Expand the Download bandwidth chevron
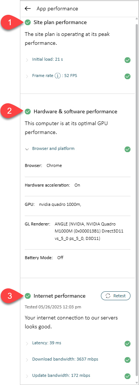 (x=27, y=360)
